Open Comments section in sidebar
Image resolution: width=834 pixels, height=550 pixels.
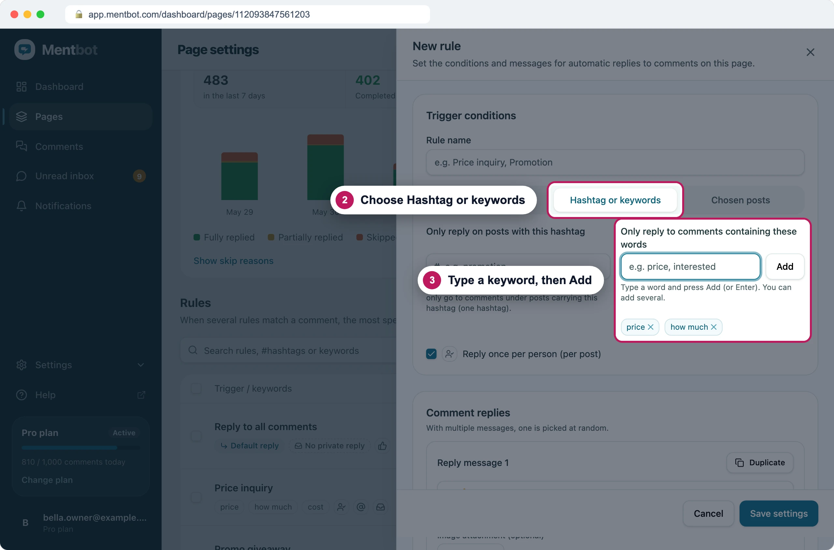(x=81, y=146)
